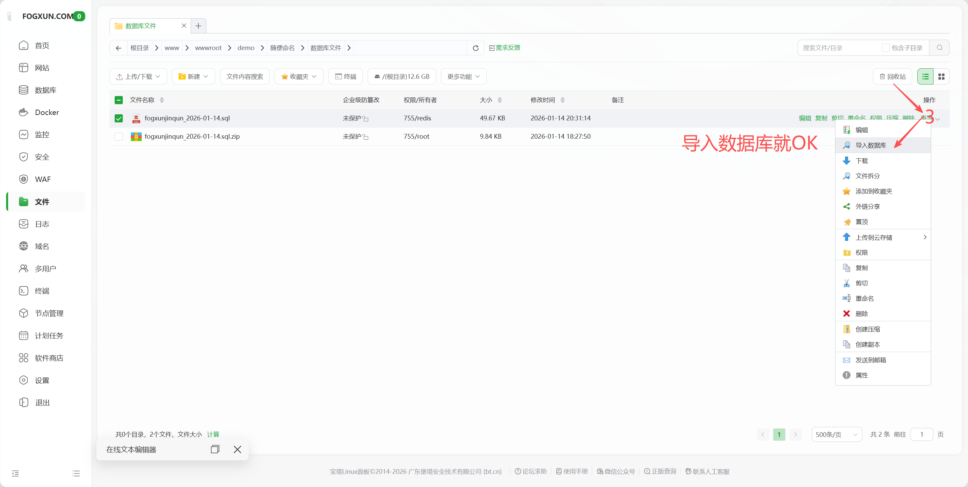
Task: Launch the 终端 terminal from sidebar
Action: [x=42, y=291]
